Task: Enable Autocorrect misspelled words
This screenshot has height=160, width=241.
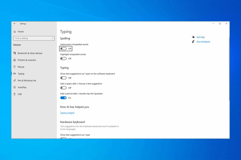Action: pyautogui.click(x=63, y=49)
